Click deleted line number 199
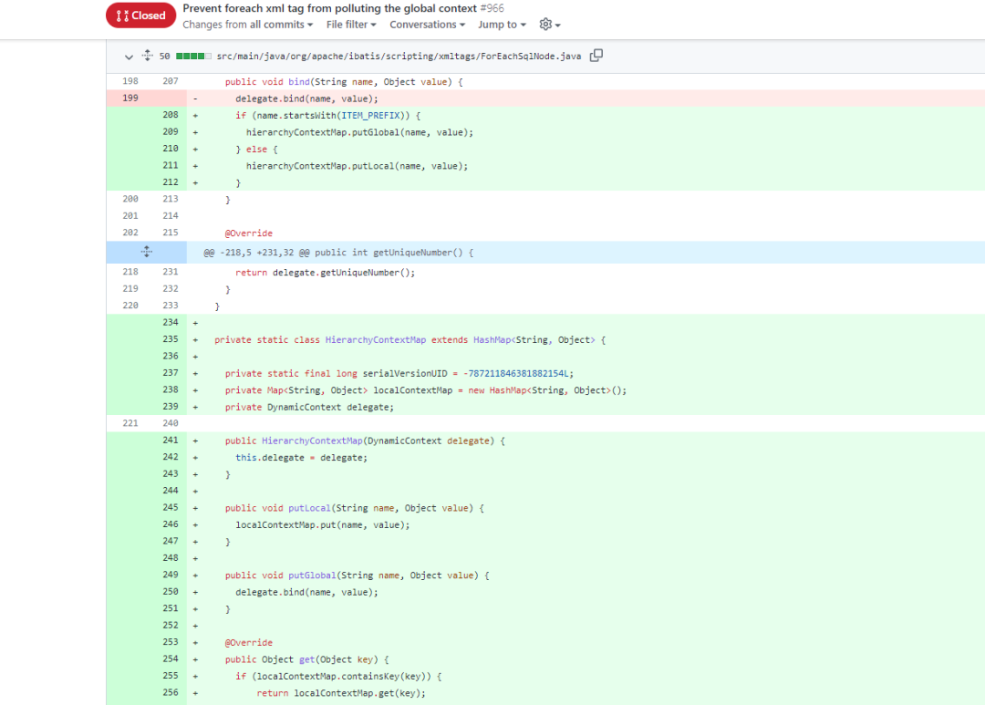The width and height of the screenshot is (985, 705). (x=130, y=98)
